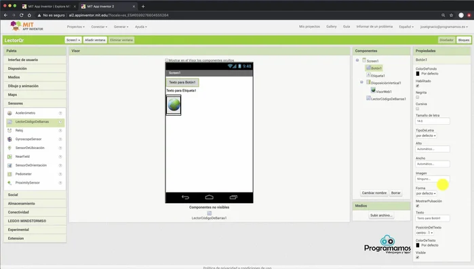The width and height of the screenshot is (474, 269).
Task: Open the Ayuda menu
Action: pyautogui.click(x=141, y=26)
